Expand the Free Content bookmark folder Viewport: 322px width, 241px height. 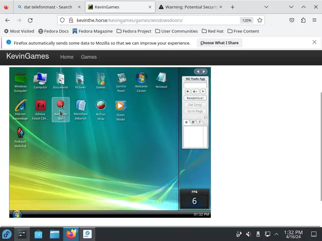tap(243, 31)
